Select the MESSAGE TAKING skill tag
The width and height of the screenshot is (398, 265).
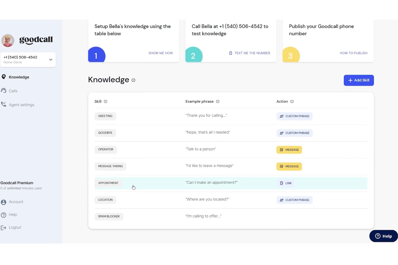click(x=110, y=166)
